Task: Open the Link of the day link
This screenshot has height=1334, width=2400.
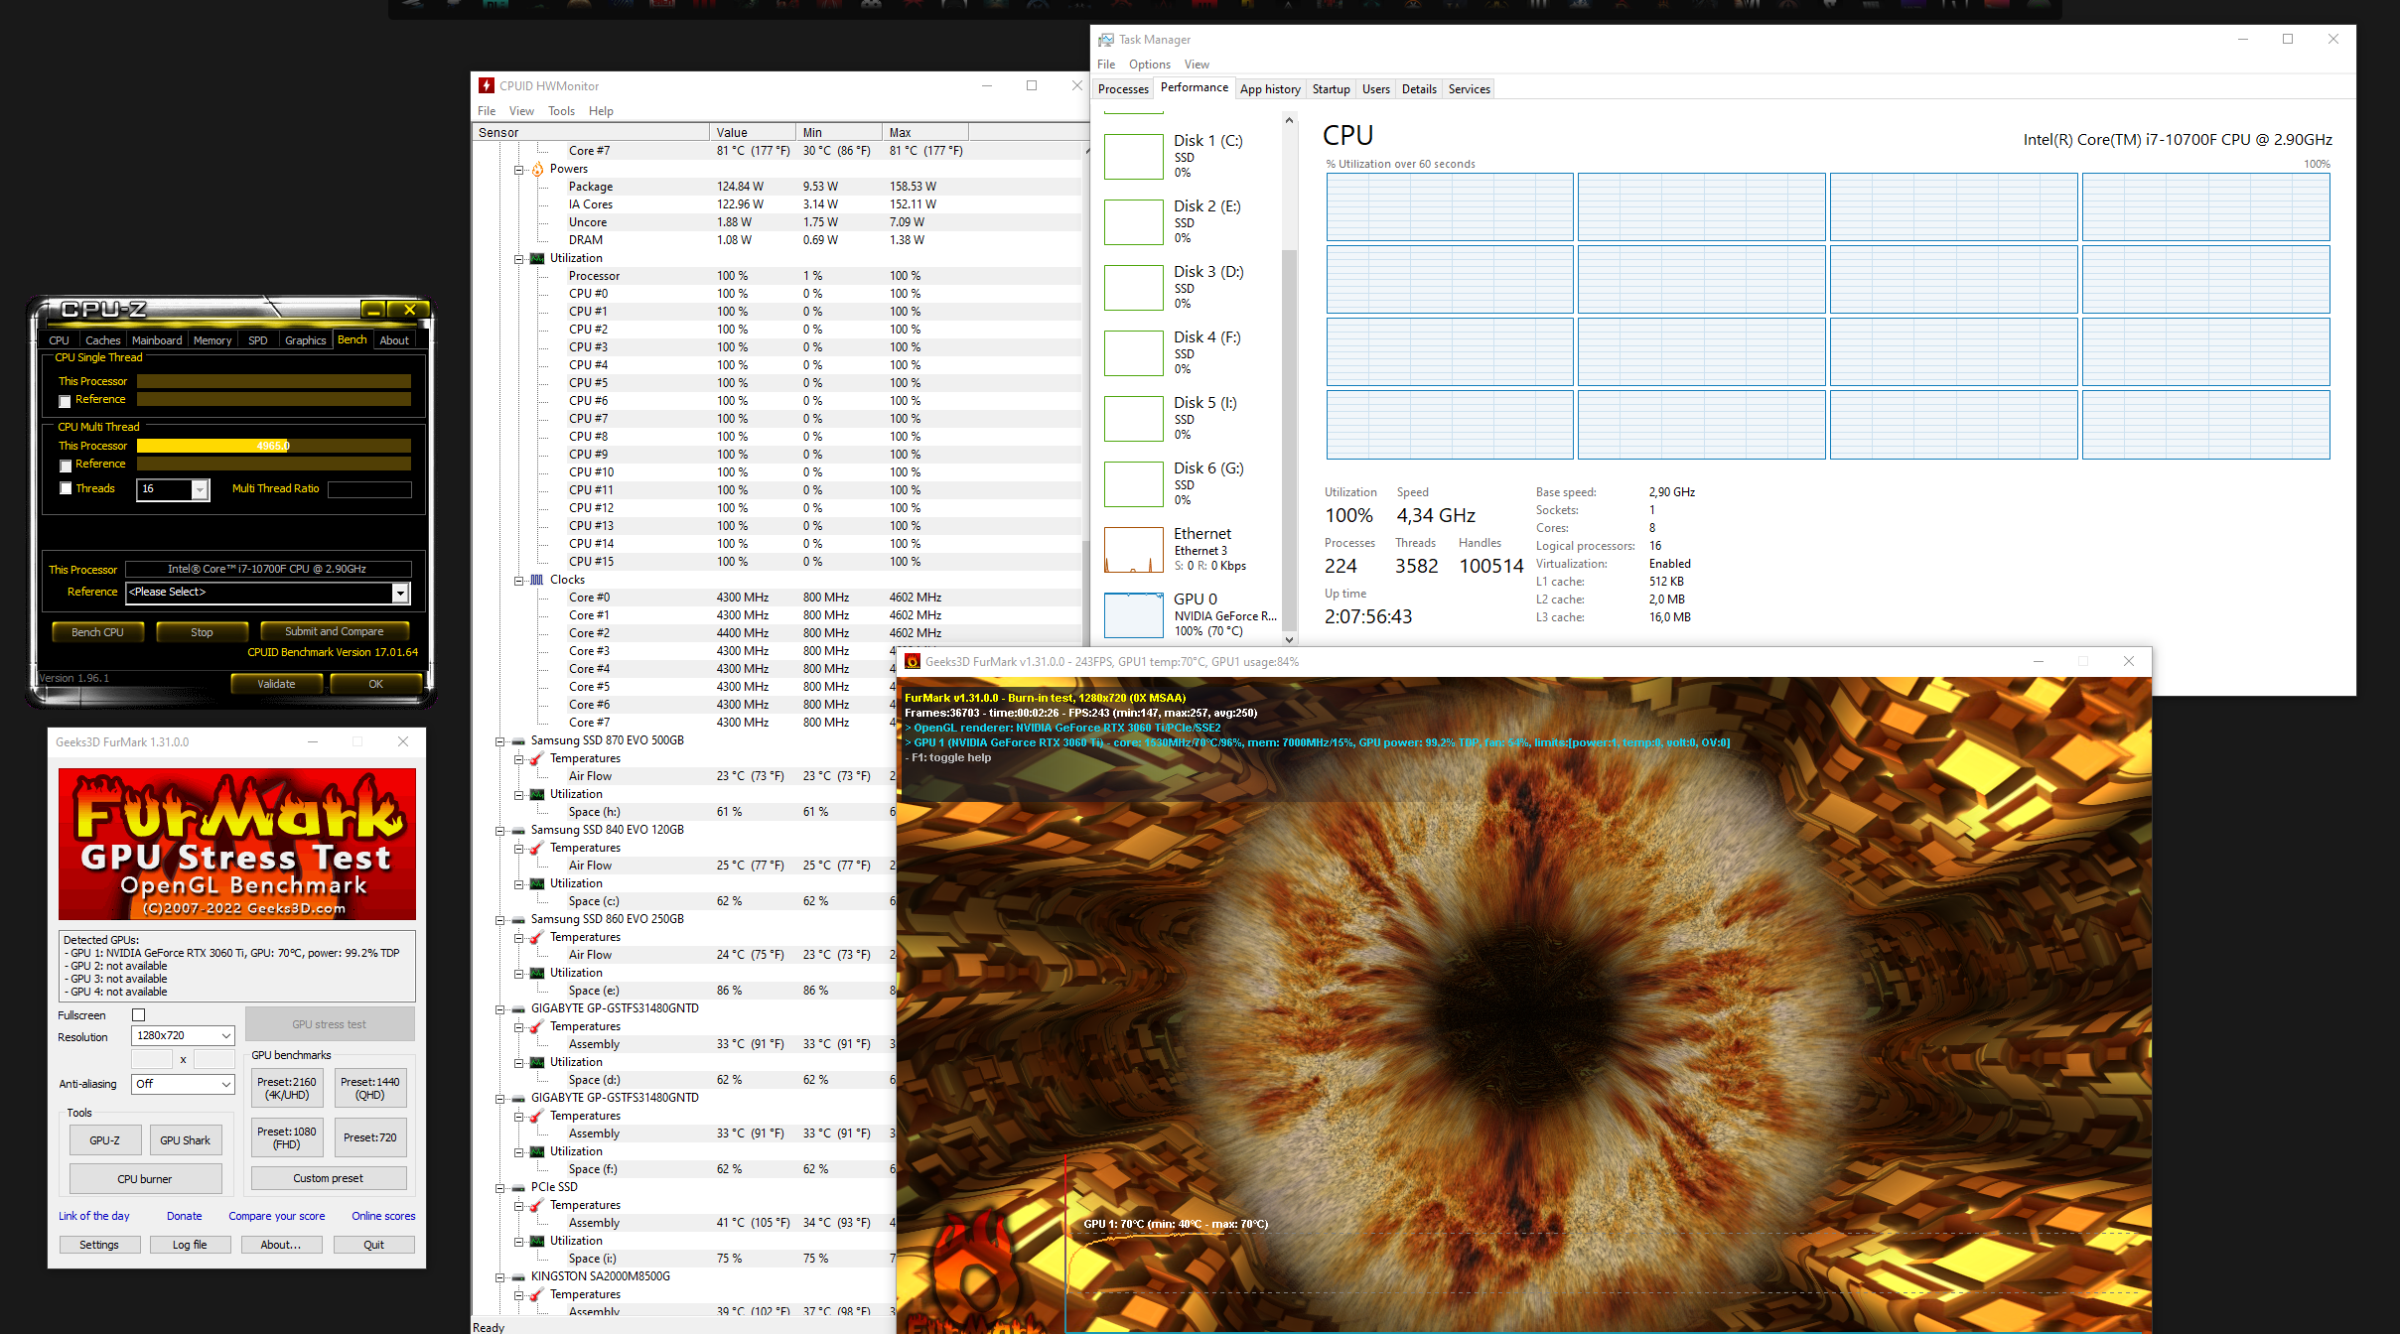Action: click(x=94, y=1216)
